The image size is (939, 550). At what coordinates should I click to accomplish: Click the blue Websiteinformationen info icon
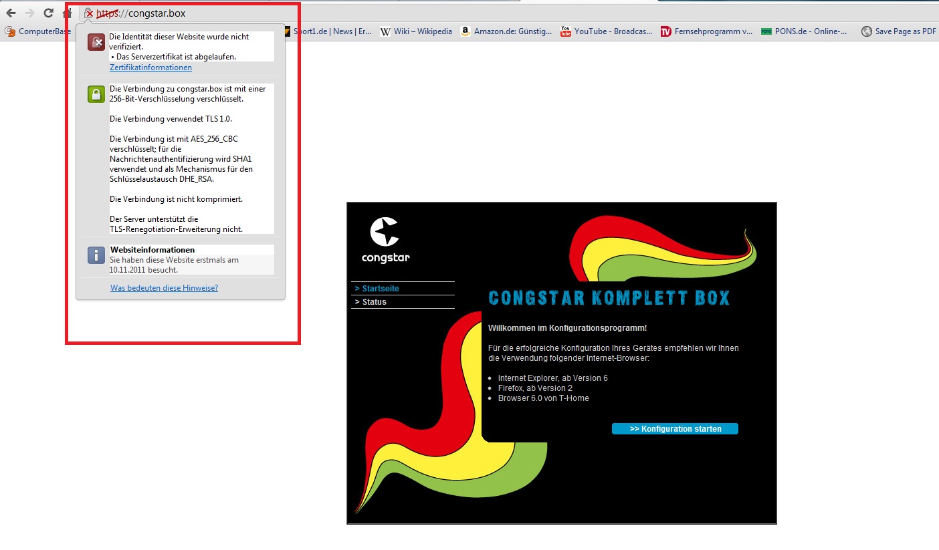(96, 255)
